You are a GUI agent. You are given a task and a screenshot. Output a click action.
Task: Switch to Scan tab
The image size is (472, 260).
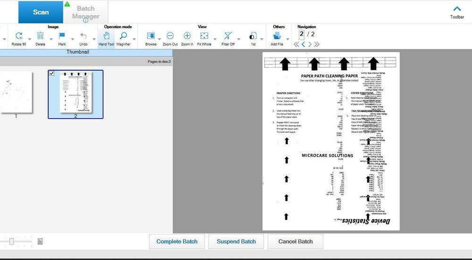pyautogui.click(x=41, y=12)
